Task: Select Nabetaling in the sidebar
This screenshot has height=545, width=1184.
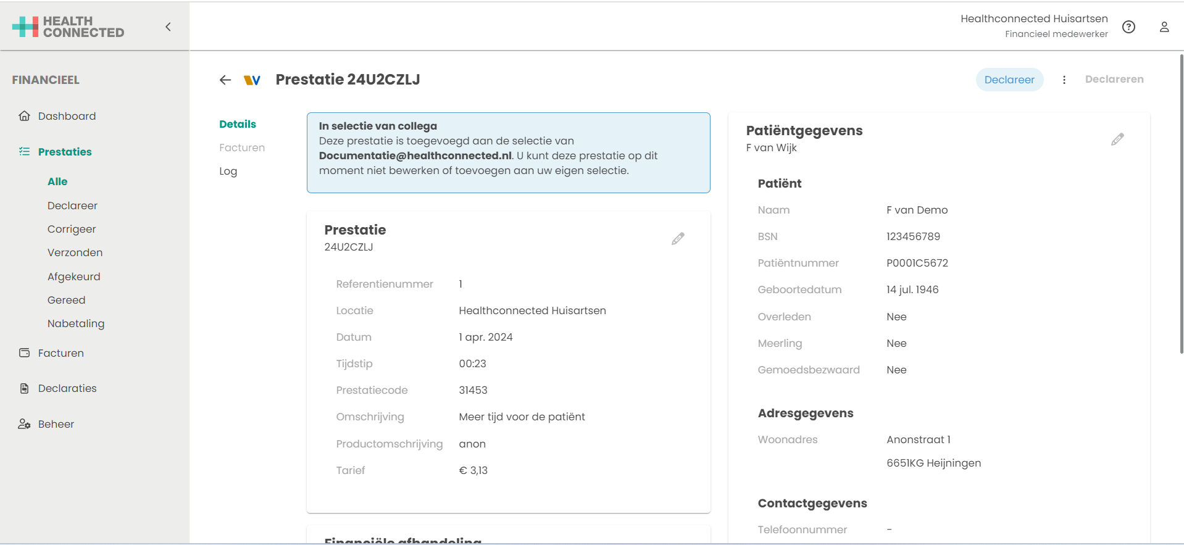Action: [76, 323]
